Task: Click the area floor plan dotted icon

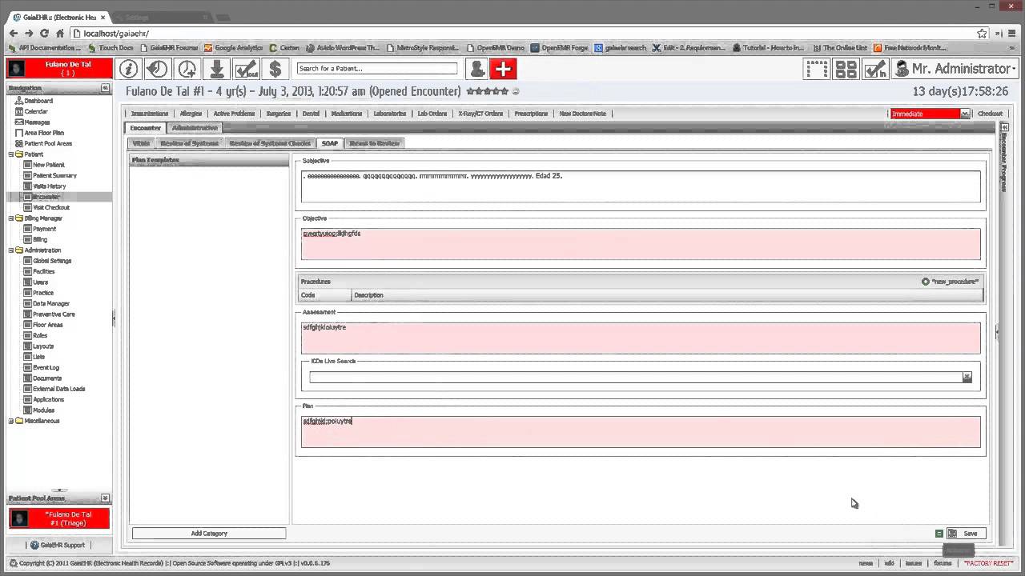Action: [817, 69]
